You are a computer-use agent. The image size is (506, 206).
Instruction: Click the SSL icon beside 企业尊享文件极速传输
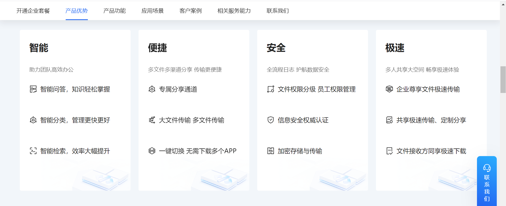(389, 89)
